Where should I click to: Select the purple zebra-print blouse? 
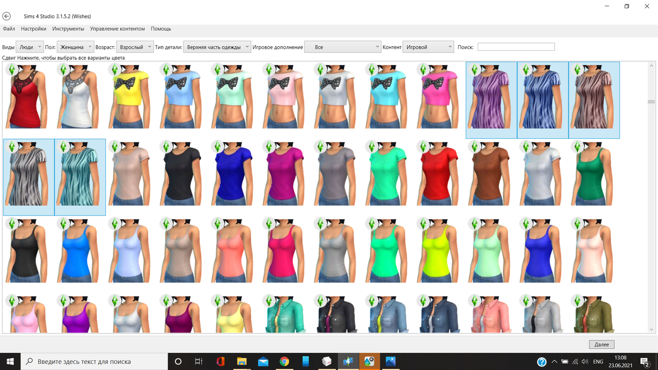pos(491,100)
